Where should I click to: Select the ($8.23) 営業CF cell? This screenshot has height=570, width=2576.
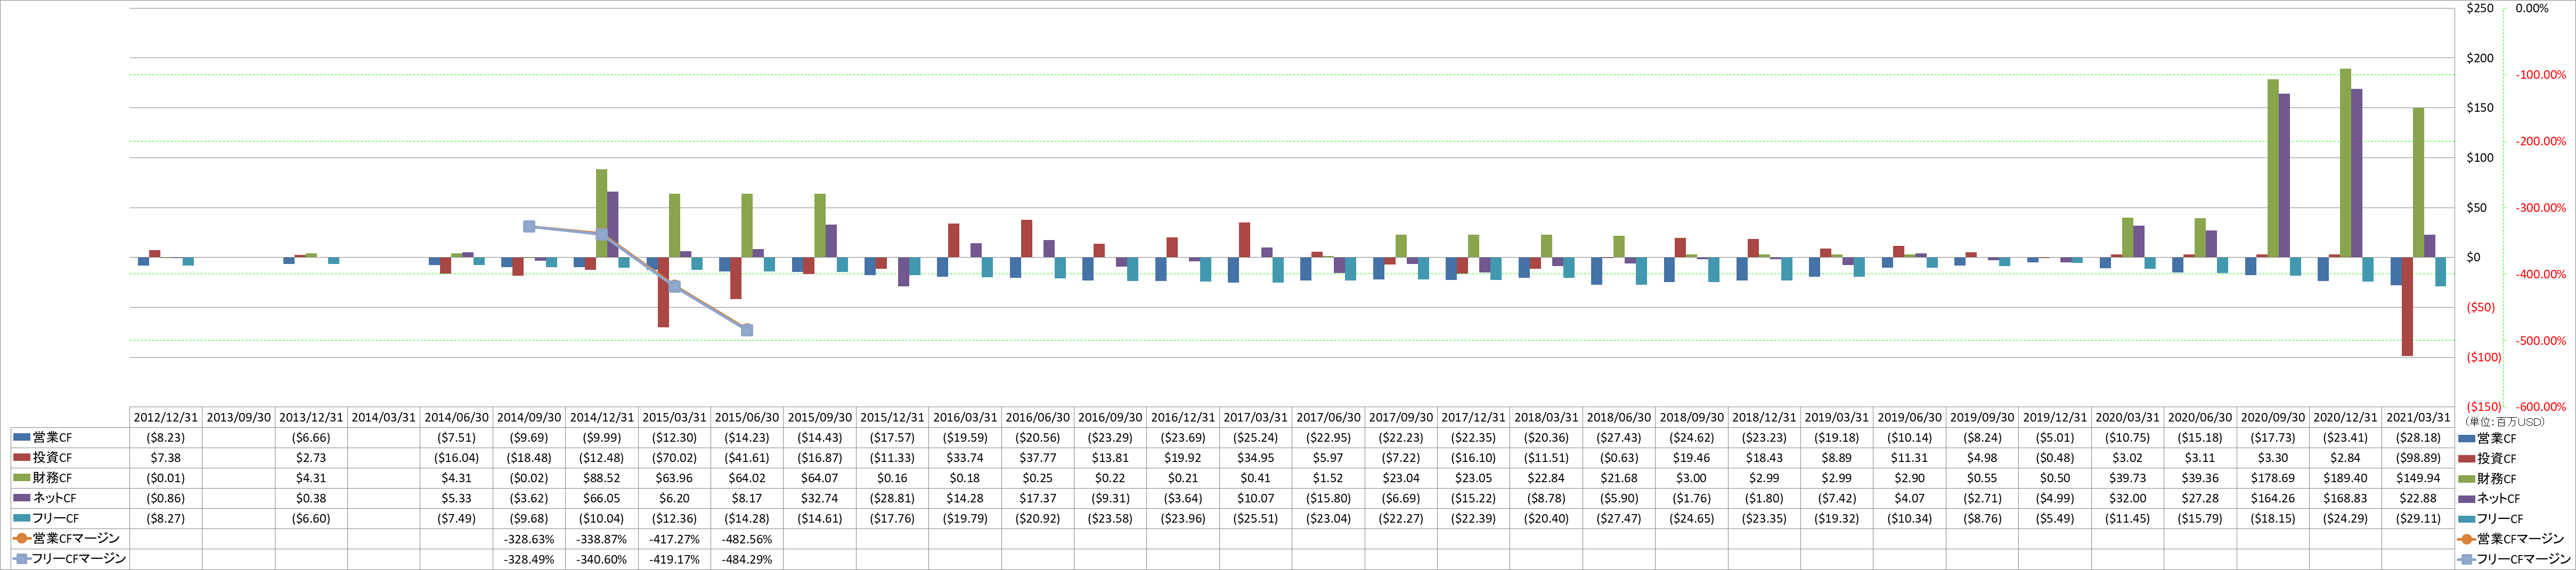point(166,438)
